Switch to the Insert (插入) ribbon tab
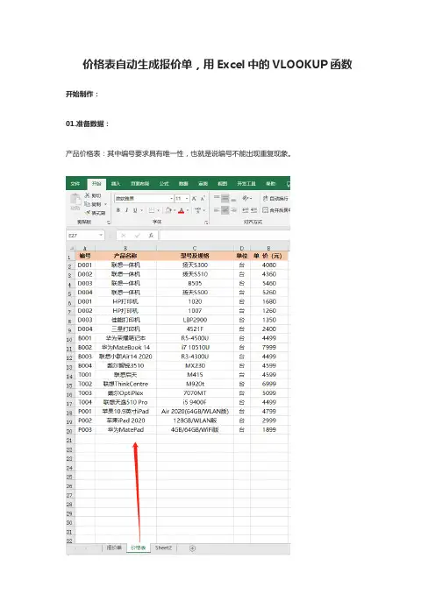The width and height of the screenshot is (435, 615). [116, 184]
